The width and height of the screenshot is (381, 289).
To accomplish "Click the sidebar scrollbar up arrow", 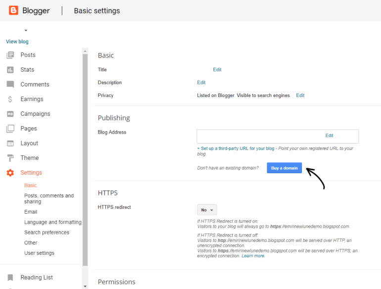I will point(85,51).
